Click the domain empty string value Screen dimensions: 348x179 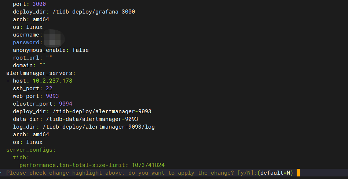(43, 65)
